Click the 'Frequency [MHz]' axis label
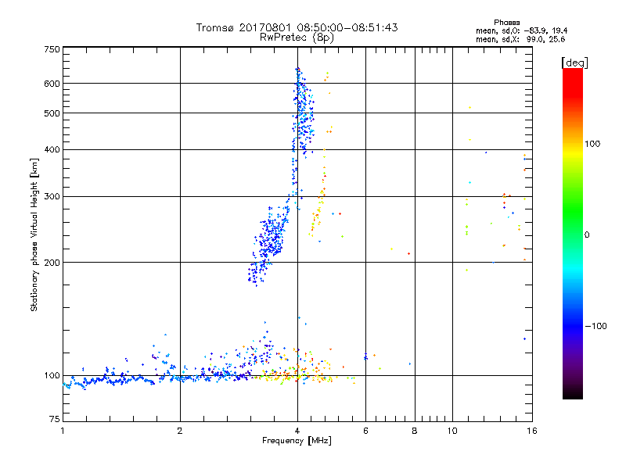The image size is (626, 469). (x=297, y=441)
